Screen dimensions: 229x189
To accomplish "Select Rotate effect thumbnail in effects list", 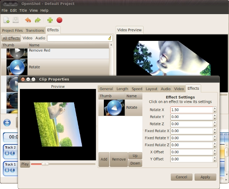I will click(17, 67).
